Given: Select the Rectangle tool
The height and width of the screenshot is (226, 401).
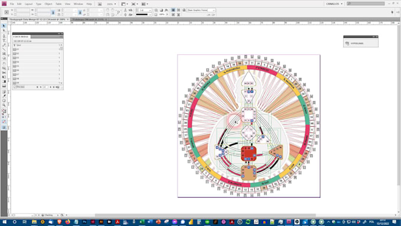Looking at the screenshot, I should (x=4, y=58).
